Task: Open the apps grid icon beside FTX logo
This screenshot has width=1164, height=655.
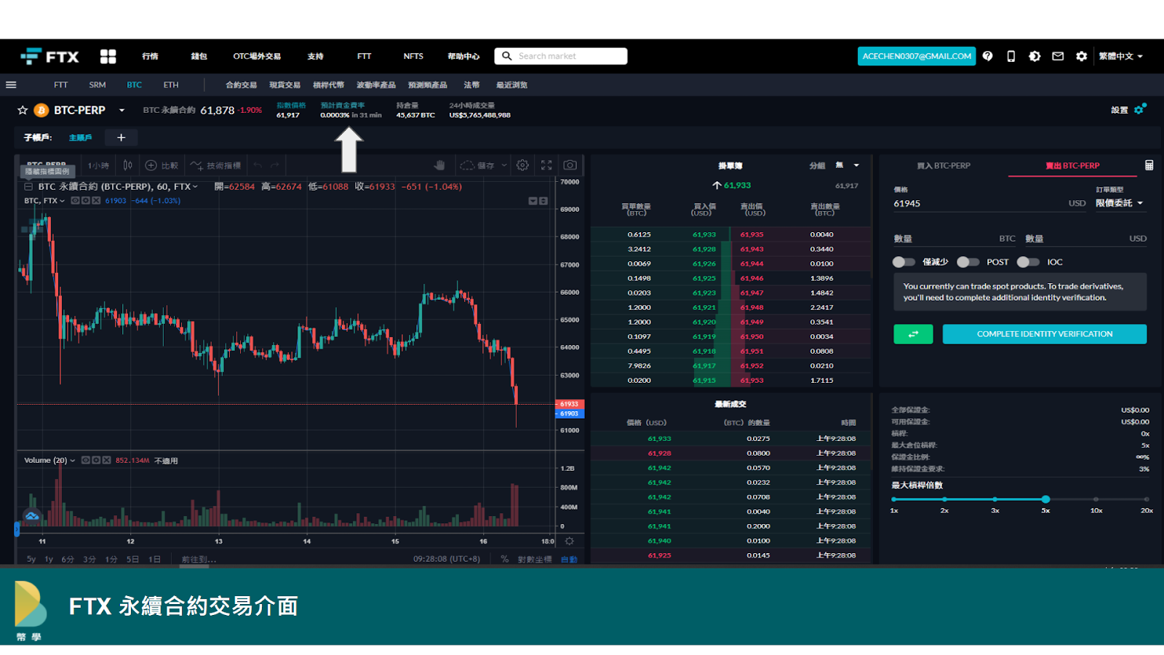Action: 108,56
